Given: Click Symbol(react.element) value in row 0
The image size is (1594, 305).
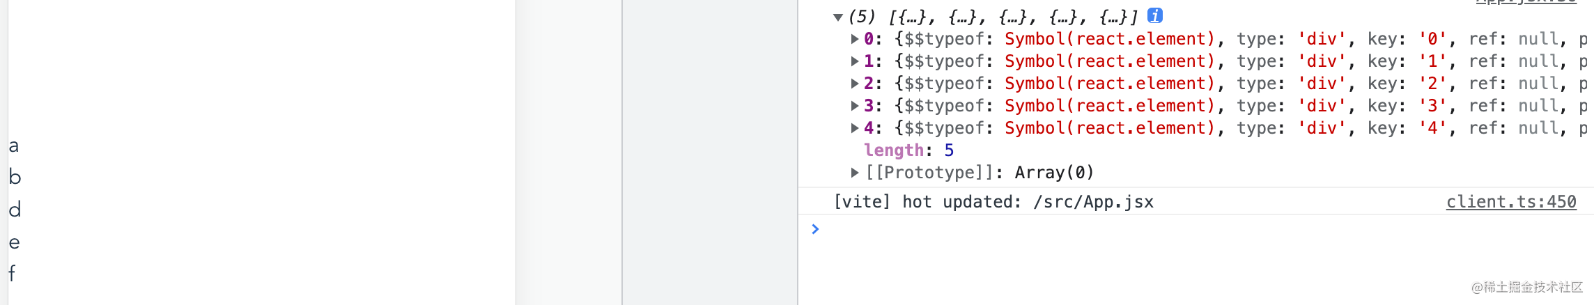Looking at the screenshot, I should (1110, 39).
